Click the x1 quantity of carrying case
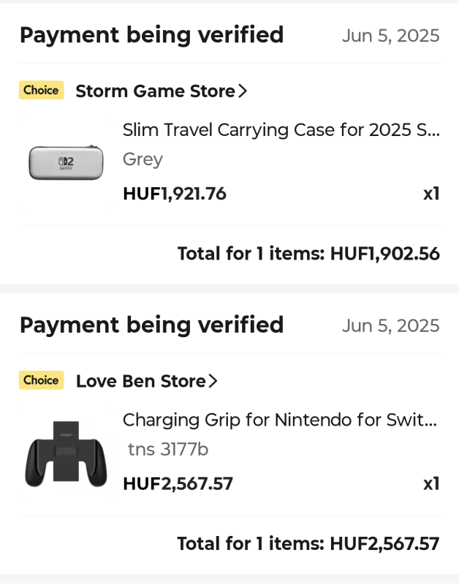Screen dimensions: 459x585 (x=431, y=194)
